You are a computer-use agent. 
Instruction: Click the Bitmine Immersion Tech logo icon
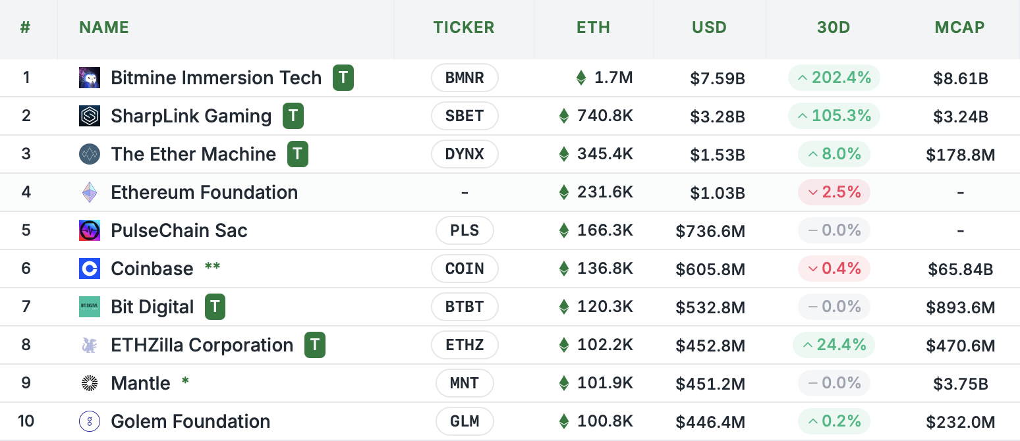(x=90, y=78)
